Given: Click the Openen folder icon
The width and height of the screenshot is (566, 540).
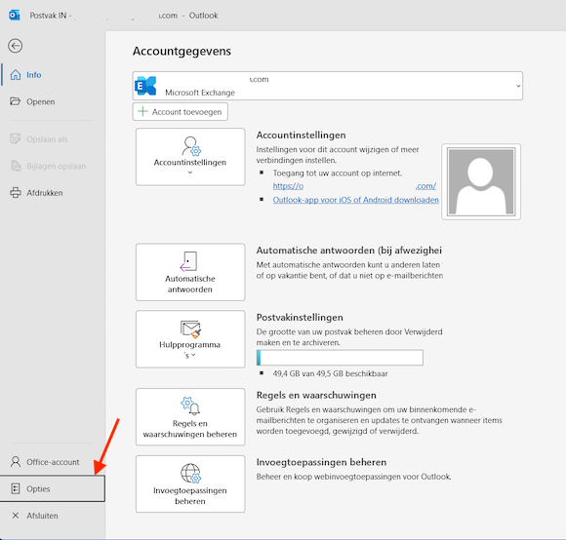Looking at the screenshot, I should tap(16, 101).
